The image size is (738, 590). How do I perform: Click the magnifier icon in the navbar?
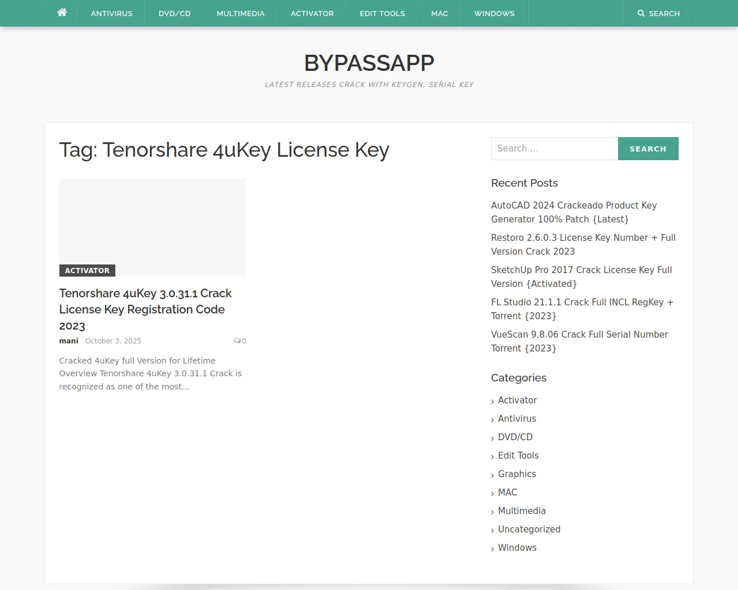641,13
